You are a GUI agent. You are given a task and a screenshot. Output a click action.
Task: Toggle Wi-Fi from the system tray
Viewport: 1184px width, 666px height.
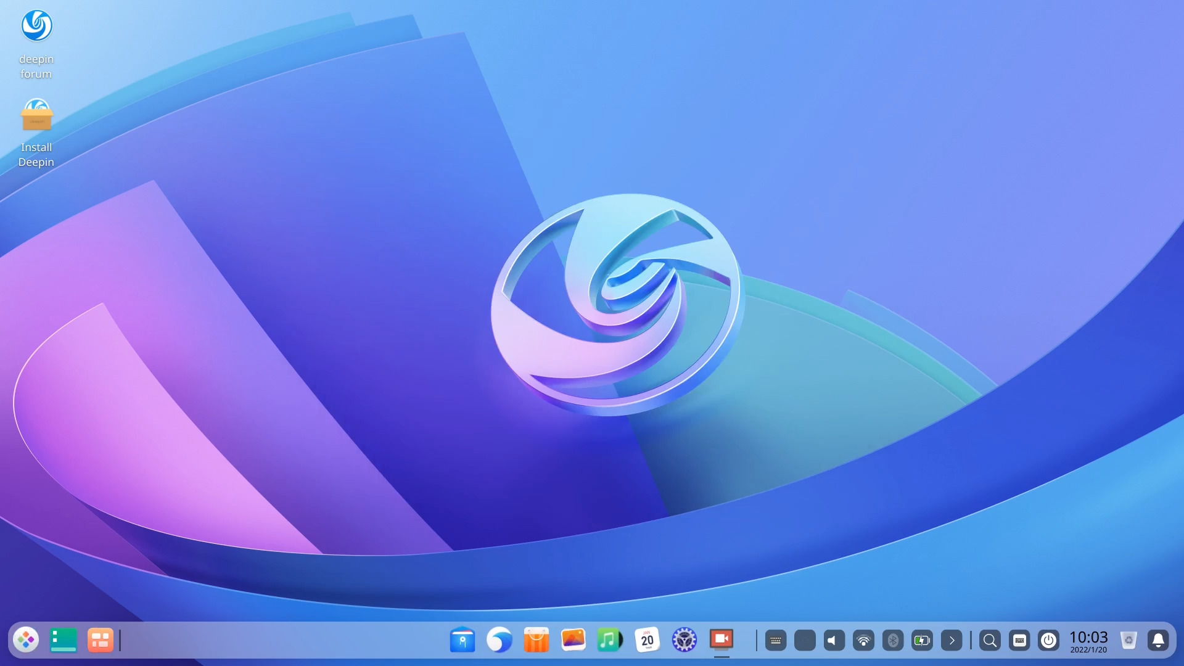865,641
